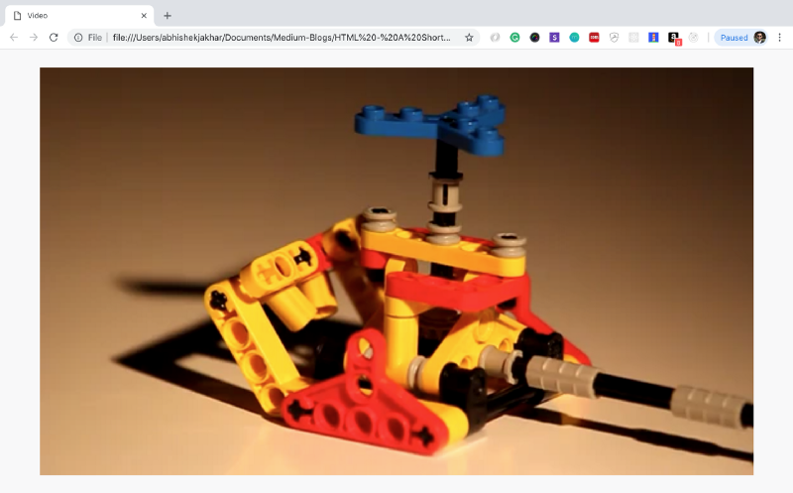
Task: Close the Video tab
Action: point(144,16)
